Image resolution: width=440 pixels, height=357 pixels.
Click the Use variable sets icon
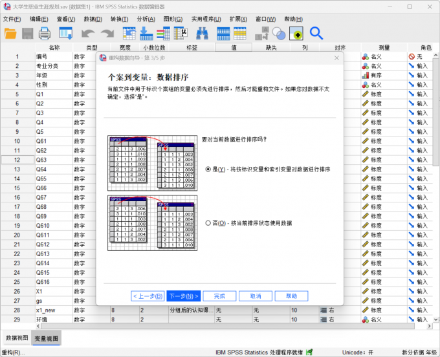click(296, 34)
